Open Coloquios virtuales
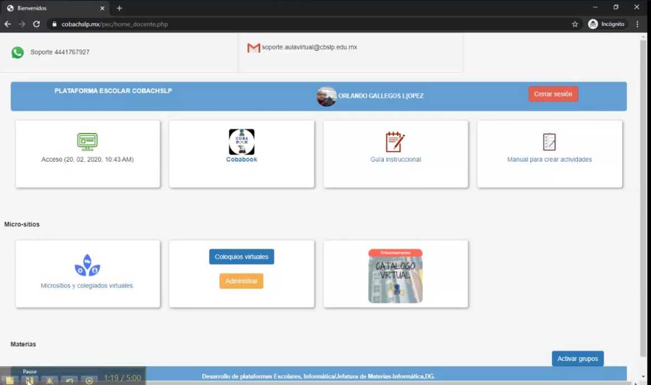Viewport: 651px width, 385px height. coord(241,257)
